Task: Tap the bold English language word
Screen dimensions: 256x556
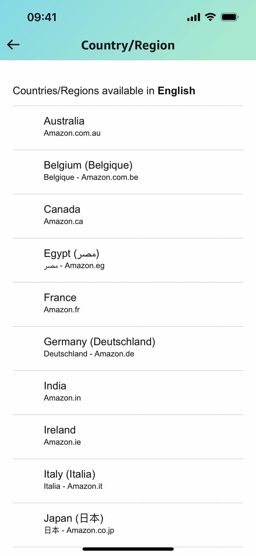Action: 176,91
